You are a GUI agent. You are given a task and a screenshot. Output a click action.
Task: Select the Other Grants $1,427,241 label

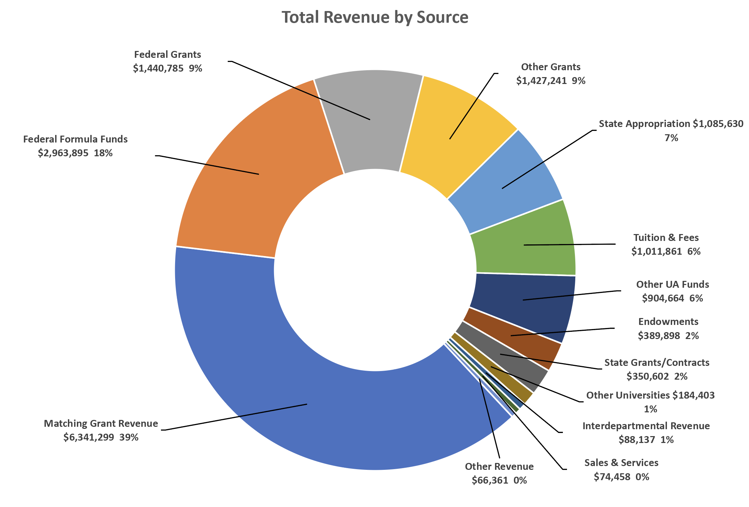click(550, 74)
